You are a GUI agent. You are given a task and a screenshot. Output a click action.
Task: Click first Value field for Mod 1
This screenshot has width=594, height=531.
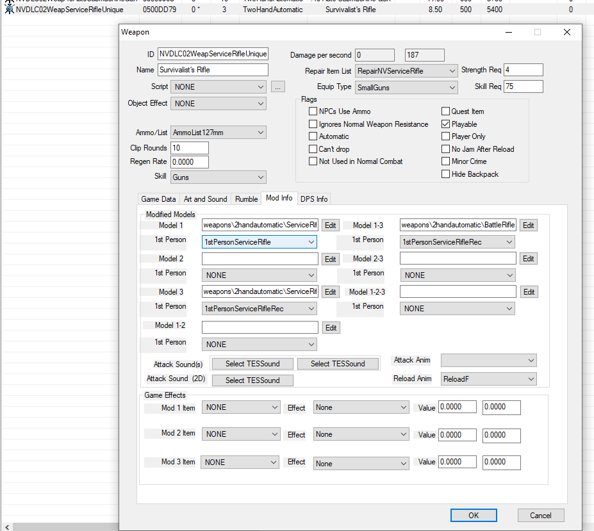[x=458, y=407]
